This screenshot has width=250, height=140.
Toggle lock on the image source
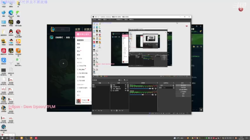[x=128, y=85]
